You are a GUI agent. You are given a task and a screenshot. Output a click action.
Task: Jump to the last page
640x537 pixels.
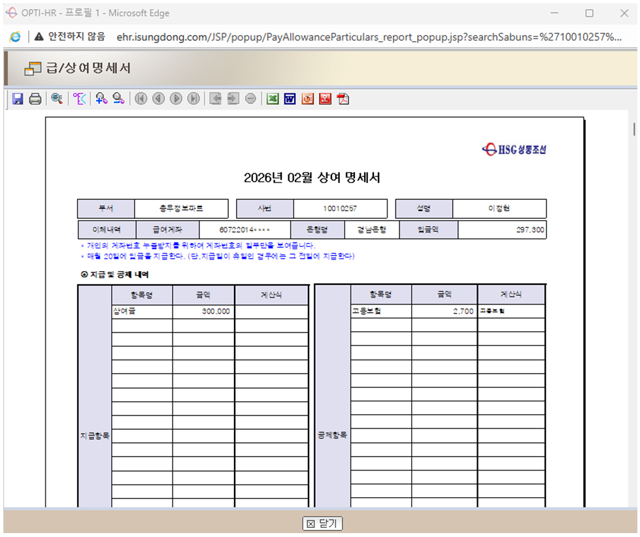192,99
